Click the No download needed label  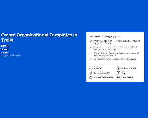(x=103, y=77)
